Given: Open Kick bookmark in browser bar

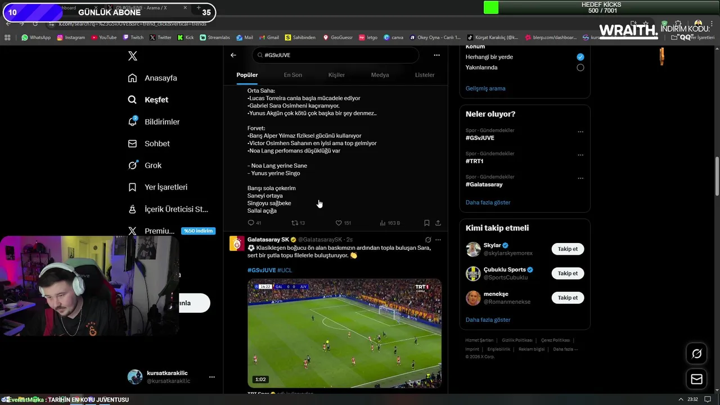Looking at the screenshot, I should pyautogui.click(x=186, y=38).
